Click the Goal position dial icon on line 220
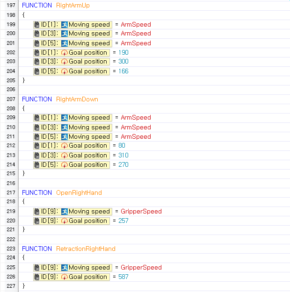 click(x=65, y=221)
